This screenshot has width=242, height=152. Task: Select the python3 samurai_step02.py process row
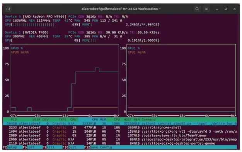pyautogui.click(x=120, y=123)
